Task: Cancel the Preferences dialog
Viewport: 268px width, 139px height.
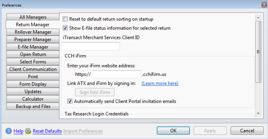Action: click(247, 131)
